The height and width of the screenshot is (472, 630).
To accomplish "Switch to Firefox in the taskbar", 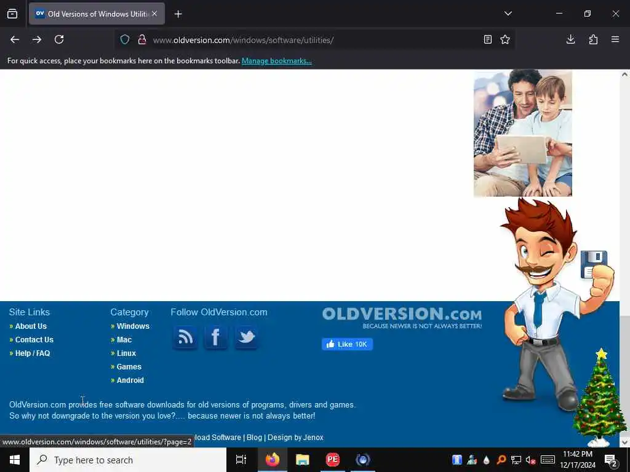I will point(273,460).
